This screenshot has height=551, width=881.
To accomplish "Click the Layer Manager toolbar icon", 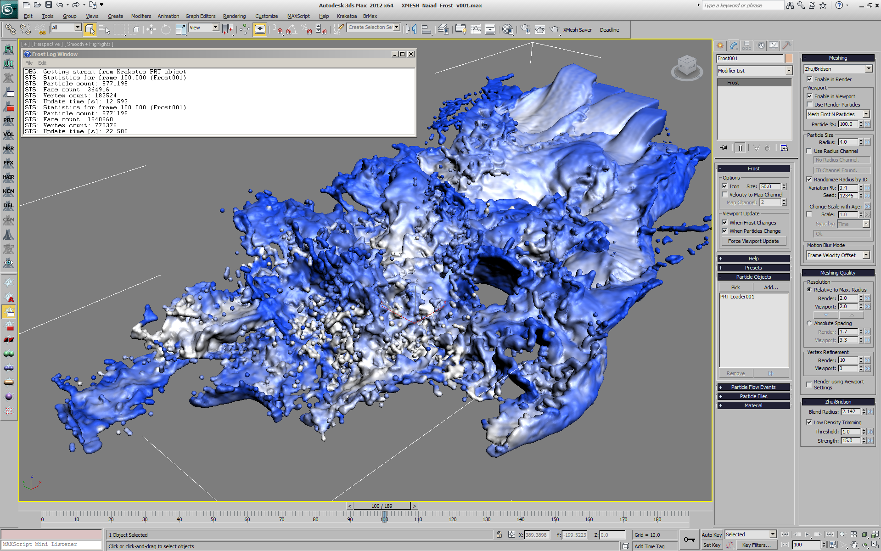I will click(443, 29).
